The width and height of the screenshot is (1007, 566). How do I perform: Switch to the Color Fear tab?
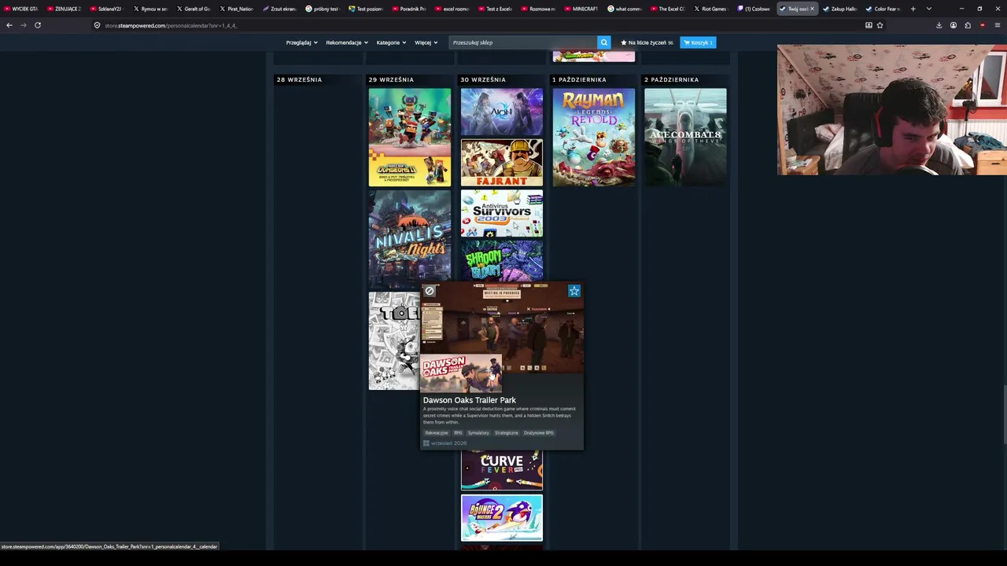click(x=883, y=9)
